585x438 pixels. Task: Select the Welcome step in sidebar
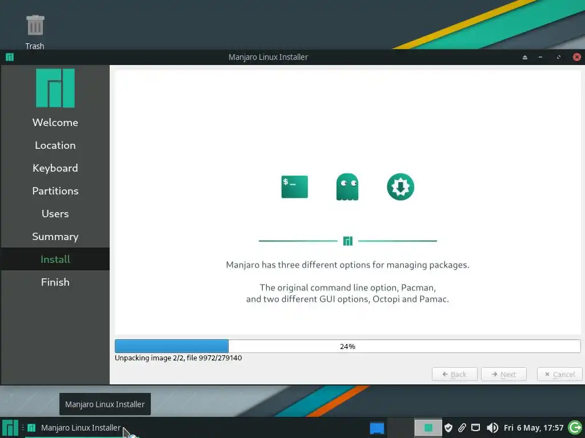(x=55, y=123)
